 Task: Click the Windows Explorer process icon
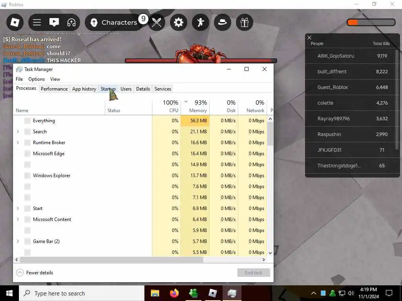[x=27, y=176]
